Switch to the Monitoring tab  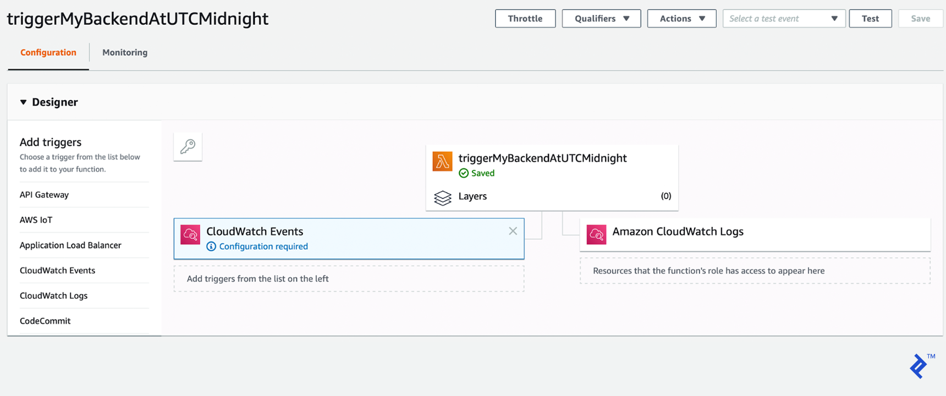(x=125, y=53)
